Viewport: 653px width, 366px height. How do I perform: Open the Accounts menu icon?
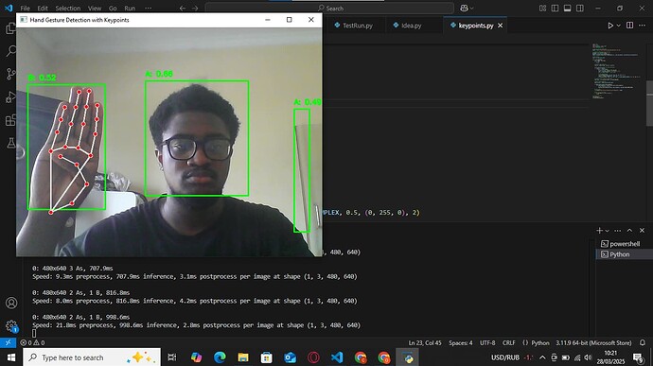pos(11,303)
